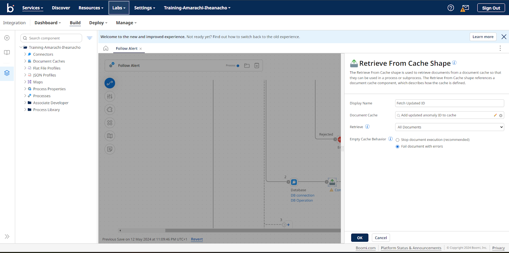Viewport: 509px width, 253px height.
Task: Select the Logic sliders shape palette icon
Action: click(x=110, y=96)
